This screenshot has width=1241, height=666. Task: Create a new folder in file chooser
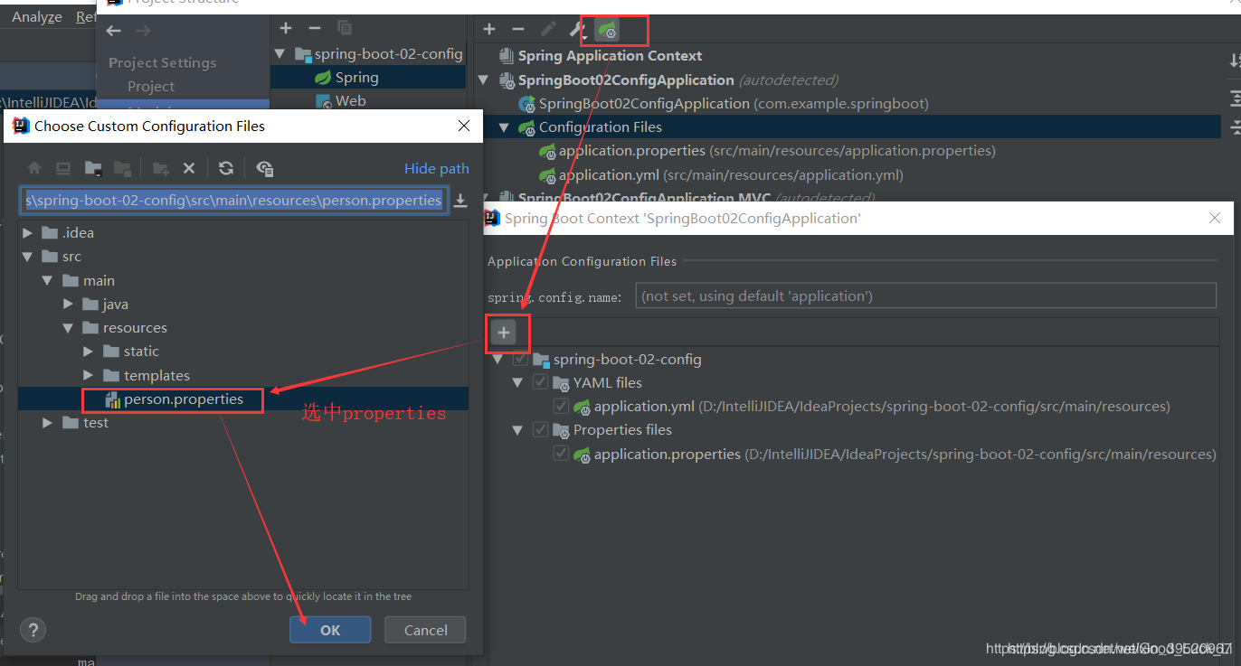click(x=161, y=168)
